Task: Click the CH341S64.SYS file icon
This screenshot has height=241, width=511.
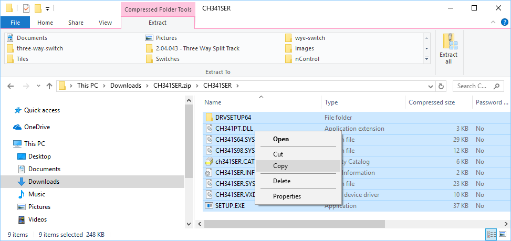Action: [x=209, y=139]
